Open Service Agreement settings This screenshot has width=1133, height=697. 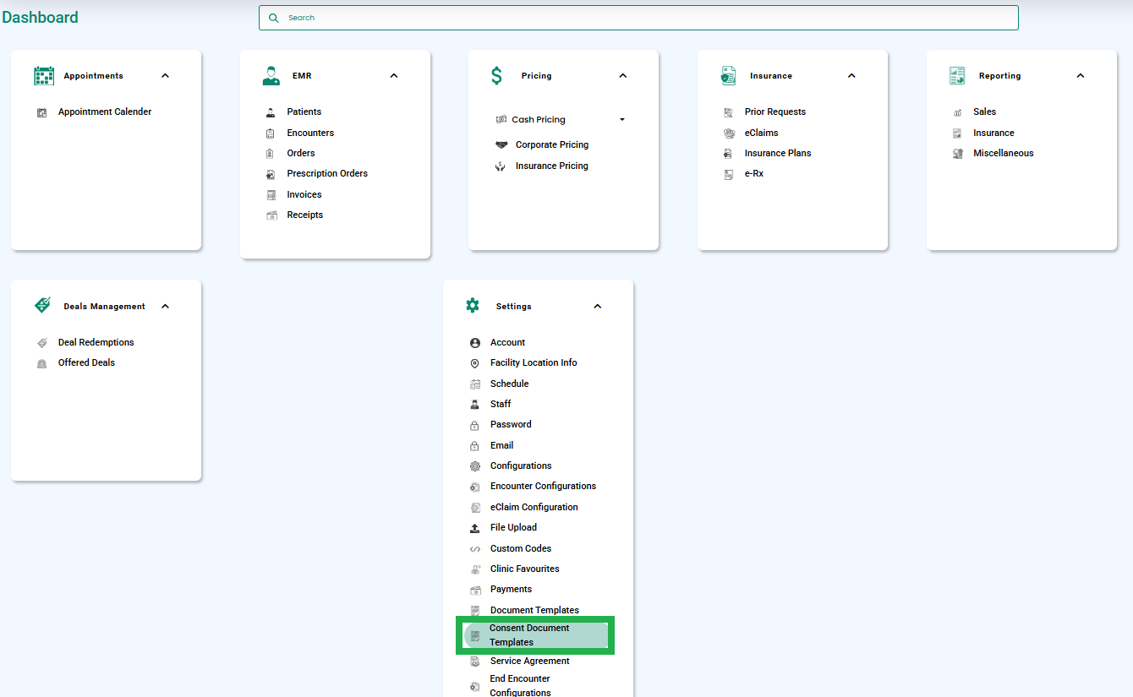click(530, 662)
